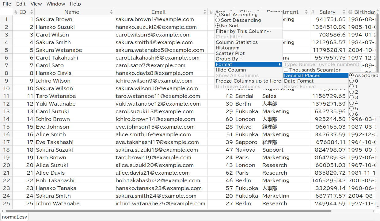Viewport: 380px width, 221px height.
Task: Open the Decimal Places submenu item
Action: coord(316,76)
